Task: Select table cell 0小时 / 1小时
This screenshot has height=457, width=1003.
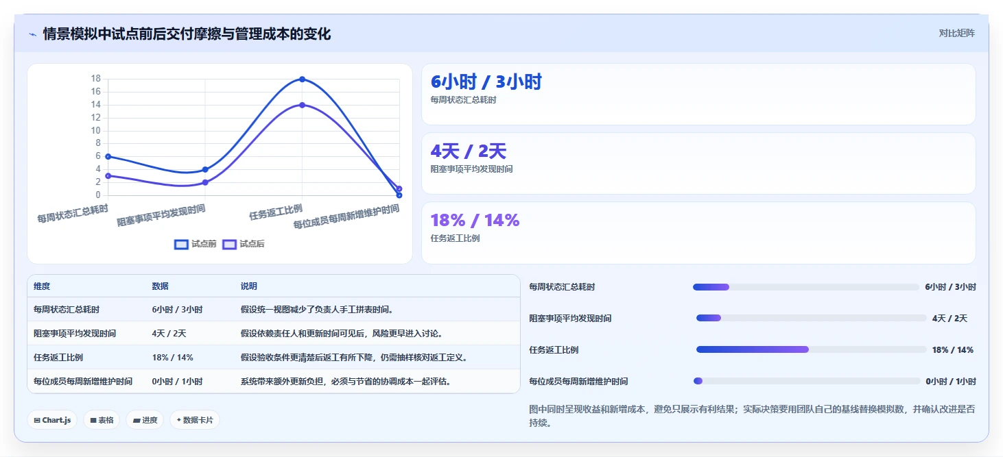Action: point(177,382)
